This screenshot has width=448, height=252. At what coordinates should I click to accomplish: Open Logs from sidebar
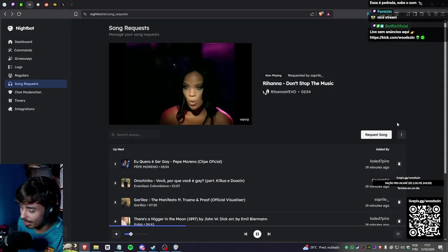[36, 67]
